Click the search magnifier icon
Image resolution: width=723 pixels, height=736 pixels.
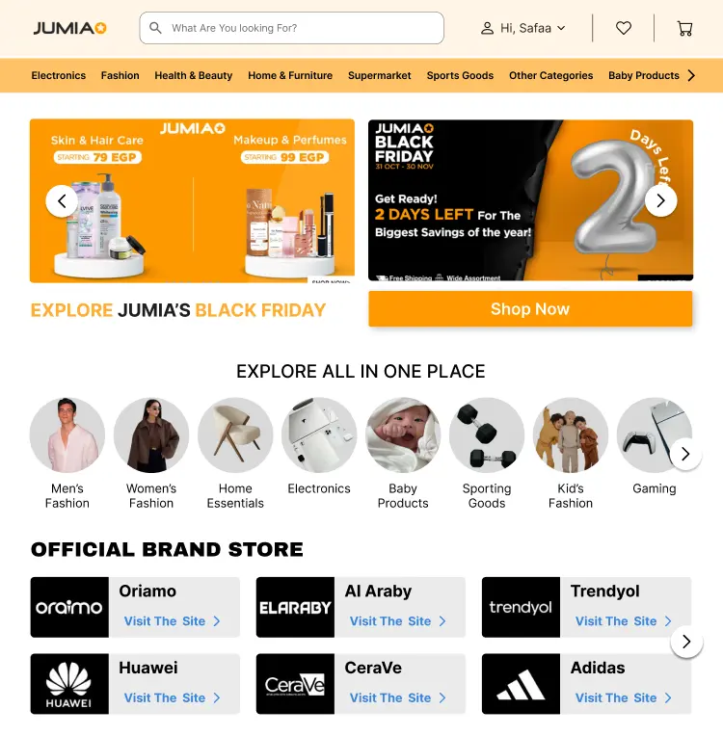coord(155,28)
